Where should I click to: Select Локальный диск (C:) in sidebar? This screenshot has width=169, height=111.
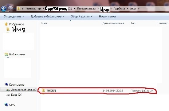pos(24,90)
